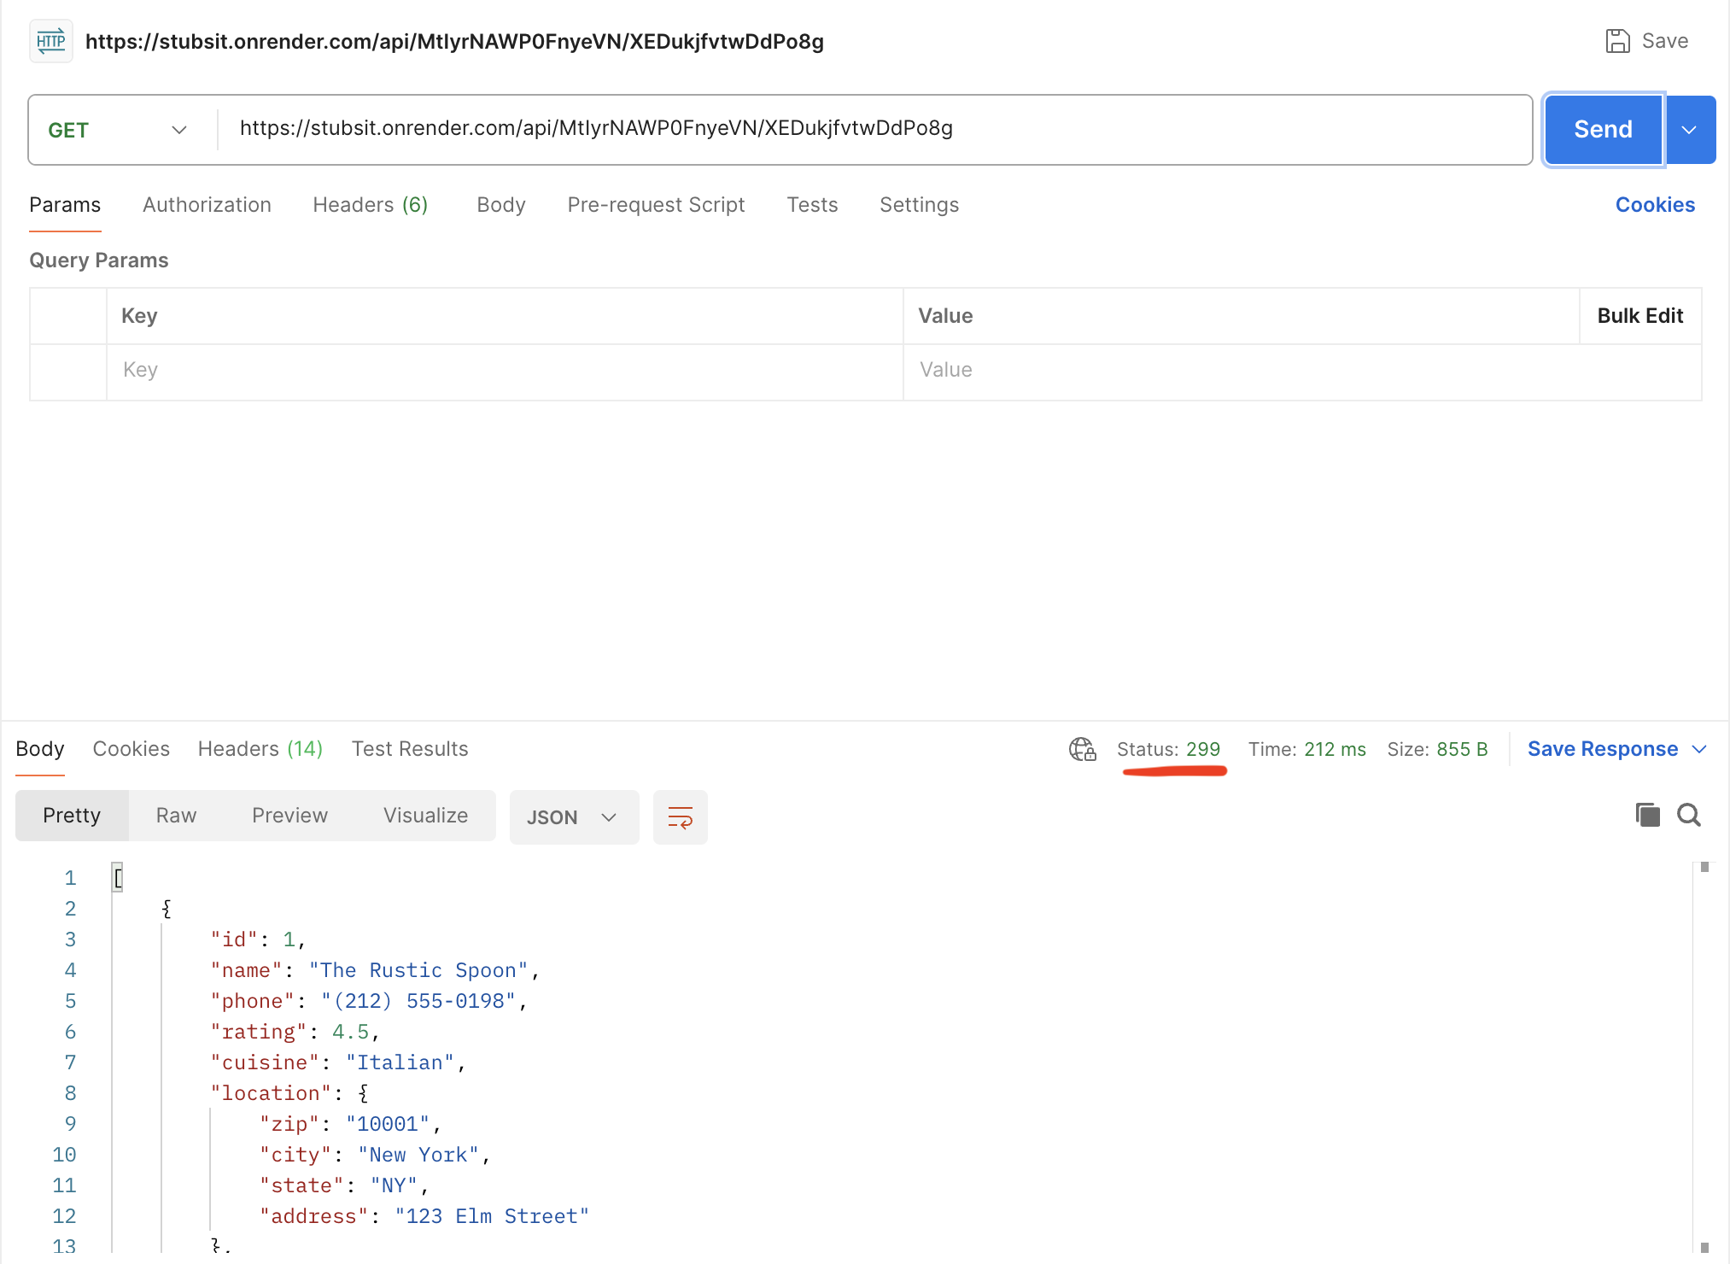Open the Headers (6) request tab

pyautogui.click(x=370, y=205)
